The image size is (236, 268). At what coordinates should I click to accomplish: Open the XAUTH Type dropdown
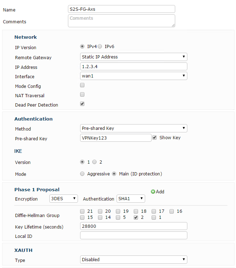[134, 259]
